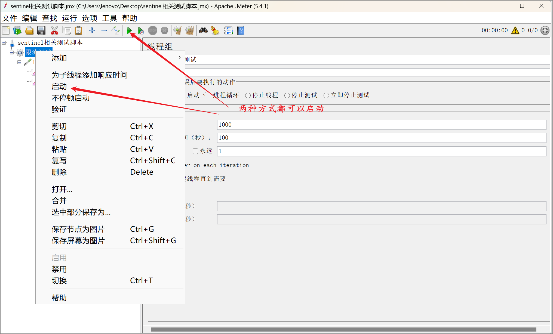Collapse the sampler node under thread group
Viewport: 553px width, 334px height.
[19, 62]
